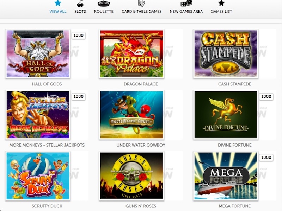
Task: Open the CARD & TABLE GAMES tab
Action: [x=142, y=11]
